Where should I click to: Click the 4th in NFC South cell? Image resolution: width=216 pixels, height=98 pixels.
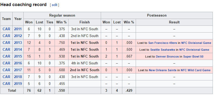click(x=85, y=63)
